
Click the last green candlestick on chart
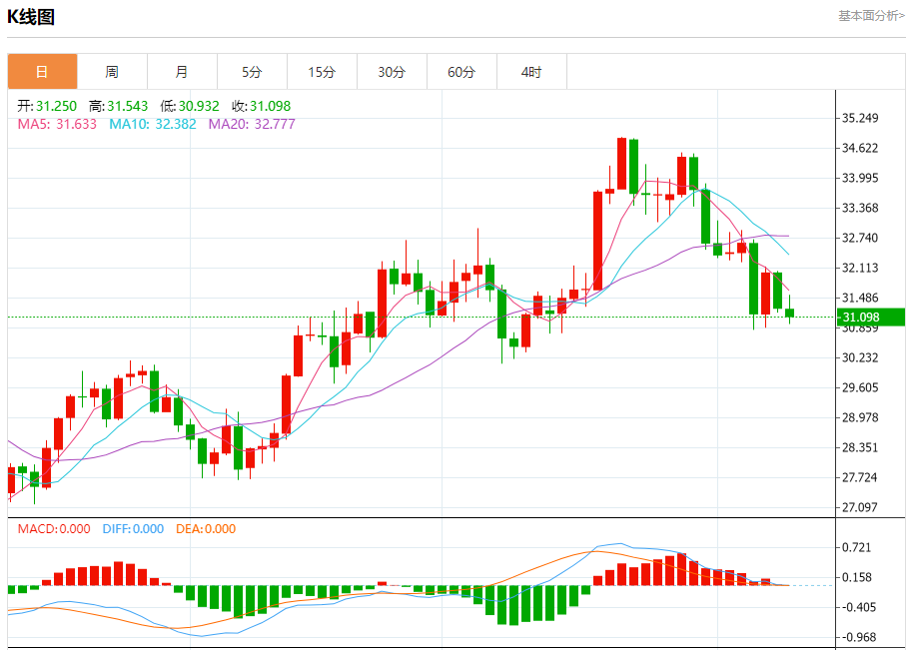(789, 313)
